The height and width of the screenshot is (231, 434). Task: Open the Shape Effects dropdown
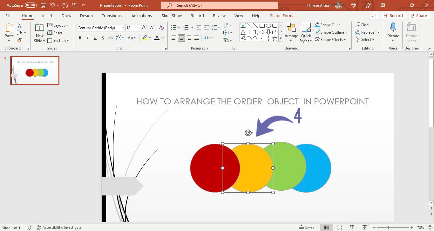click(330, 39)
